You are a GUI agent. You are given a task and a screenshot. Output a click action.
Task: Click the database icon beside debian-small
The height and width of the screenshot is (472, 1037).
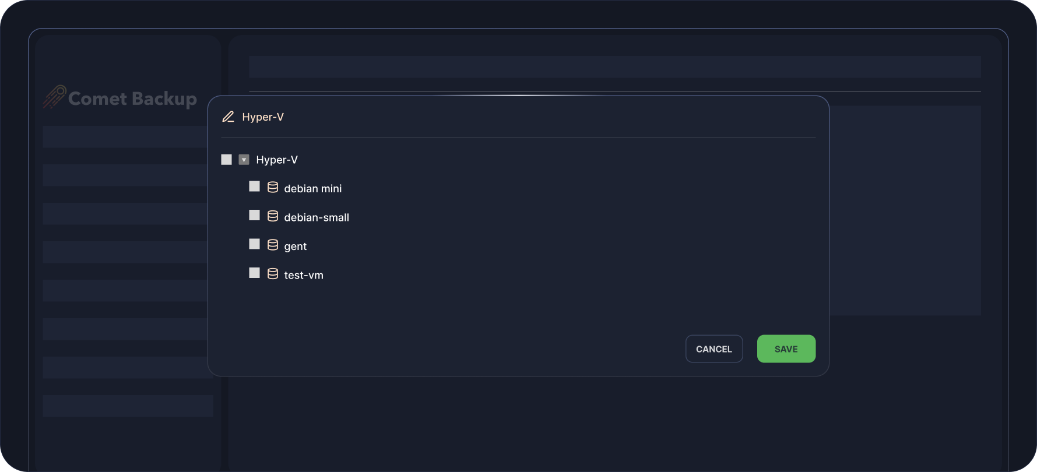pos(272,216)
